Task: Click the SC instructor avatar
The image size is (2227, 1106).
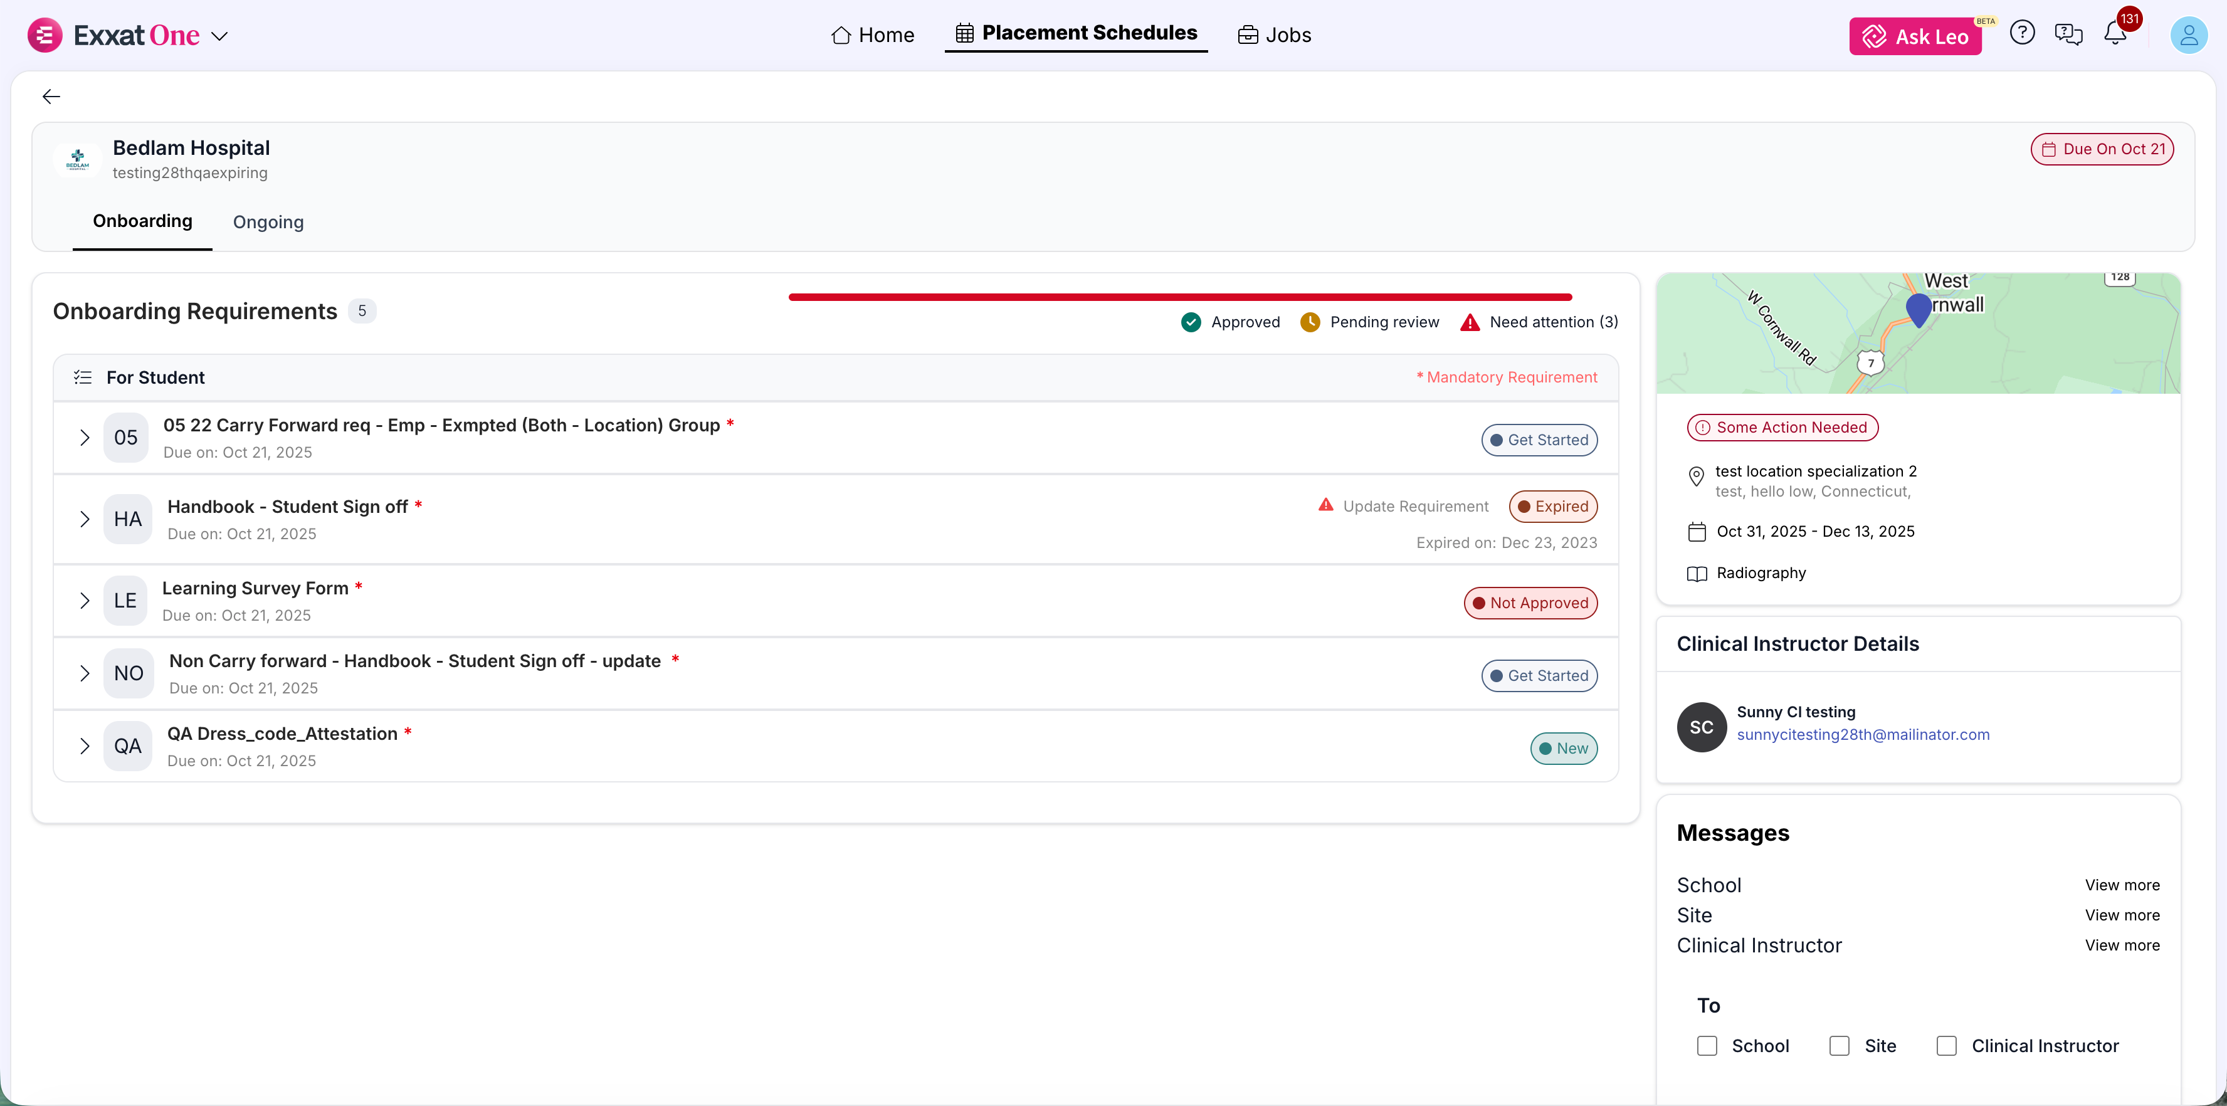Action: coord(1702,727)
